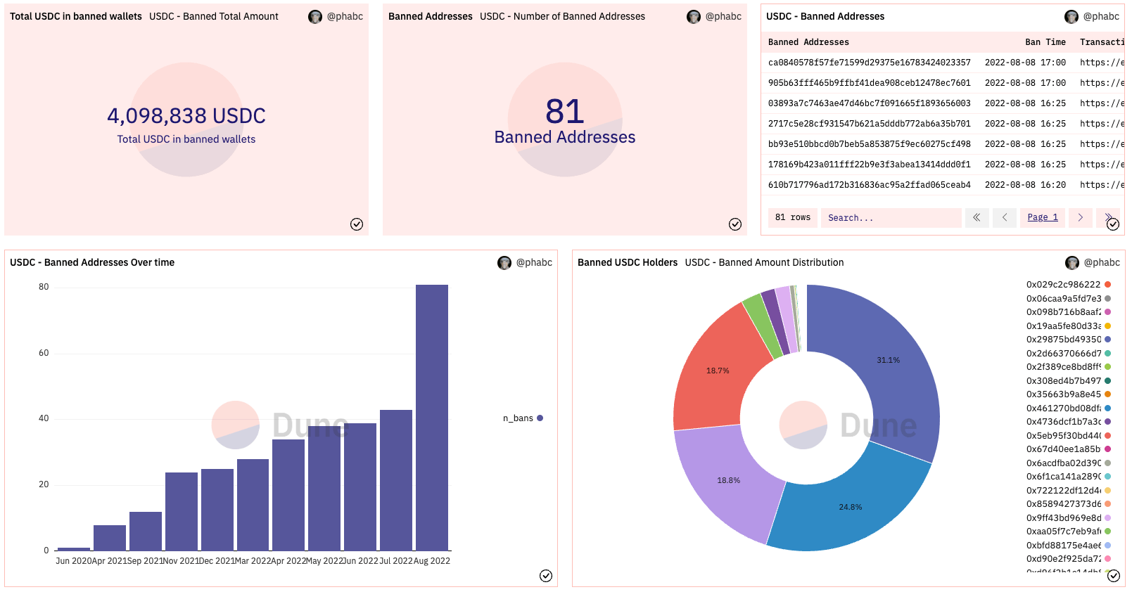Viewport: 1132px width, 592px height.
Task: Click check-circle icon in donut chart panel
Action: coord(1114,576)
